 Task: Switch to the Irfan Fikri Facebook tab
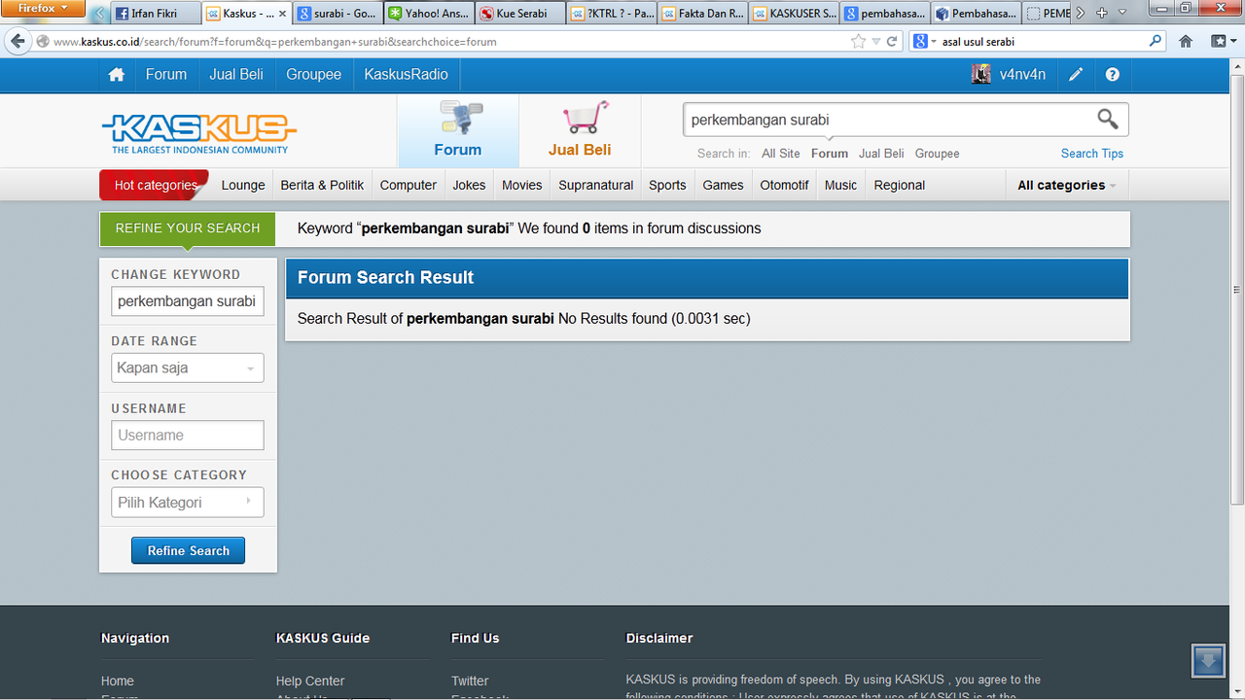(x=154, y=14)
